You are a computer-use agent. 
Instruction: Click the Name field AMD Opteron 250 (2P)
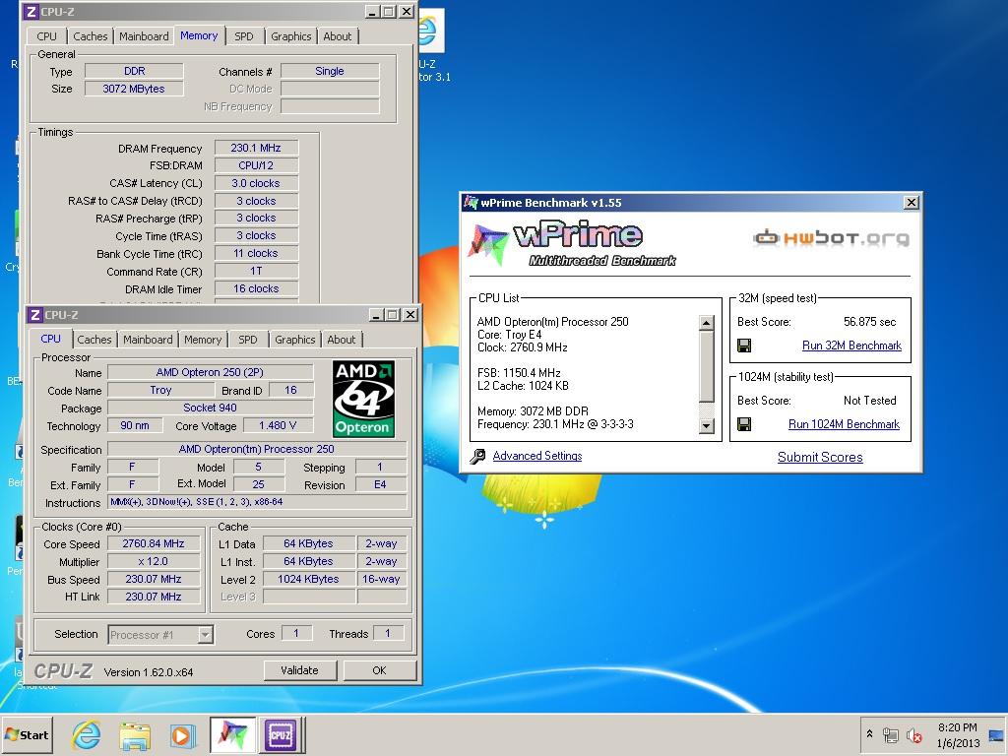pos(210,372)
